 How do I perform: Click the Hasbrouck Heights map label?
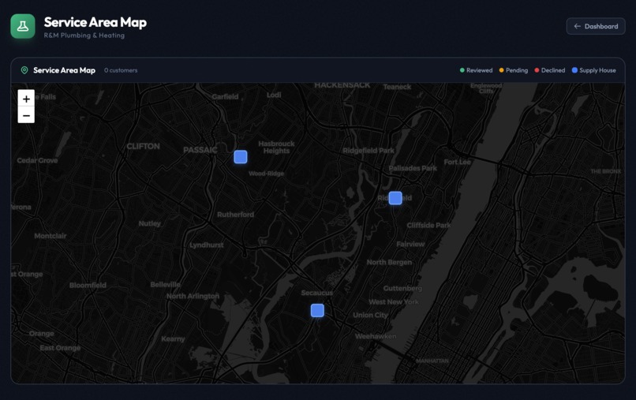(277, 148)
